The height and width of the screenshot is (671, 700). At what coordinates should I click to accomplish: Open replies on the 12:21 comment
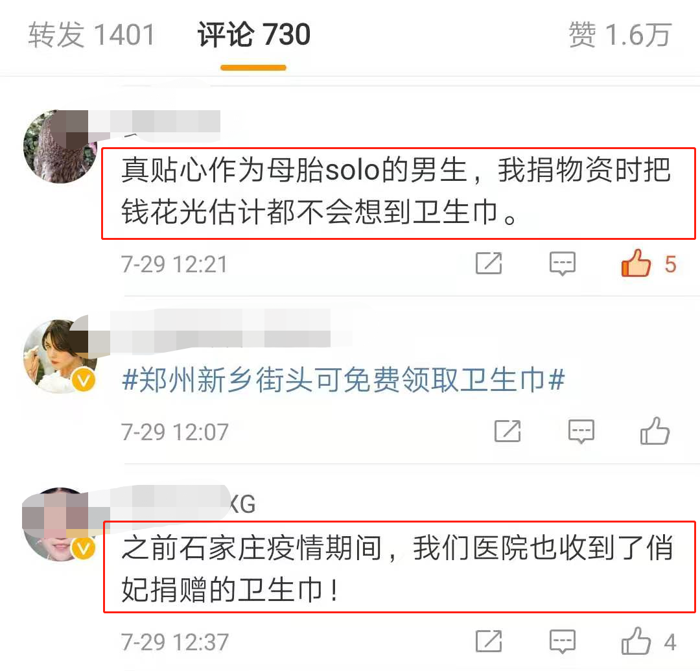click(x=562, y=263)
